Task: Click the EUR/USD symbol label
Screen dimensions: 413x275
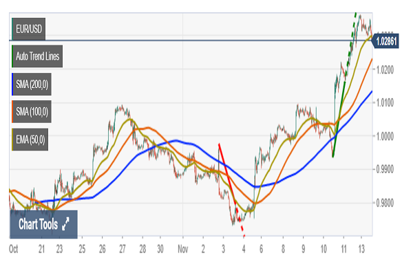Action: tap(30, 30)
